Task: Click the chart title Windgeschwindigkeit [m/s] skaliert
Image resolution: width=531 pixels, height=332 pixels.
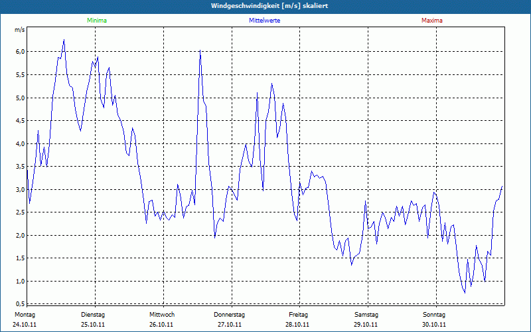Action: [x=269, y=6]
